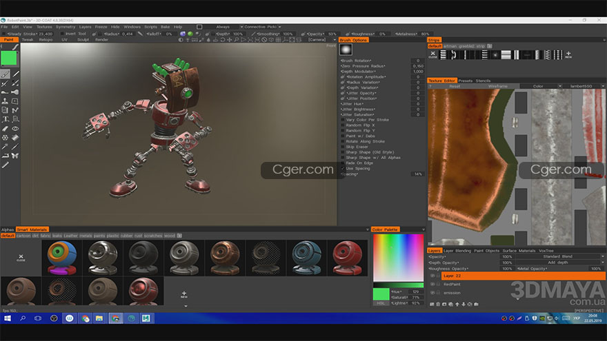The height and width of the screenshot is (341, 607).
Task: Enable Rotate Along Stroke checkbox
Action: 343,141
